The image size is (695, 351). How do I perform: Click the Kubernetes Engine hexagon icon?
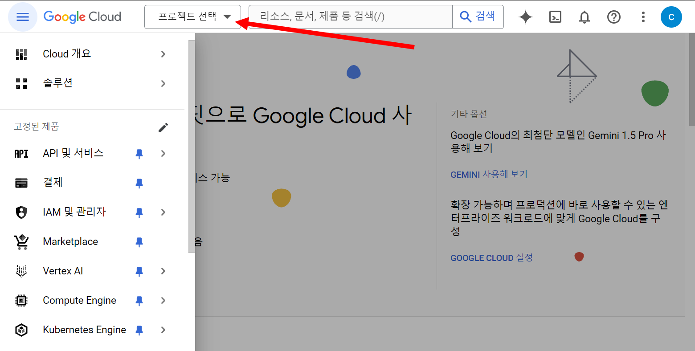pos(21,330)
